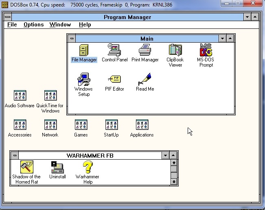Viewport: 265px width, 210px height.
Task: Open the WARHAMMER FB control-menu box
Action: (x=15, y=155)
